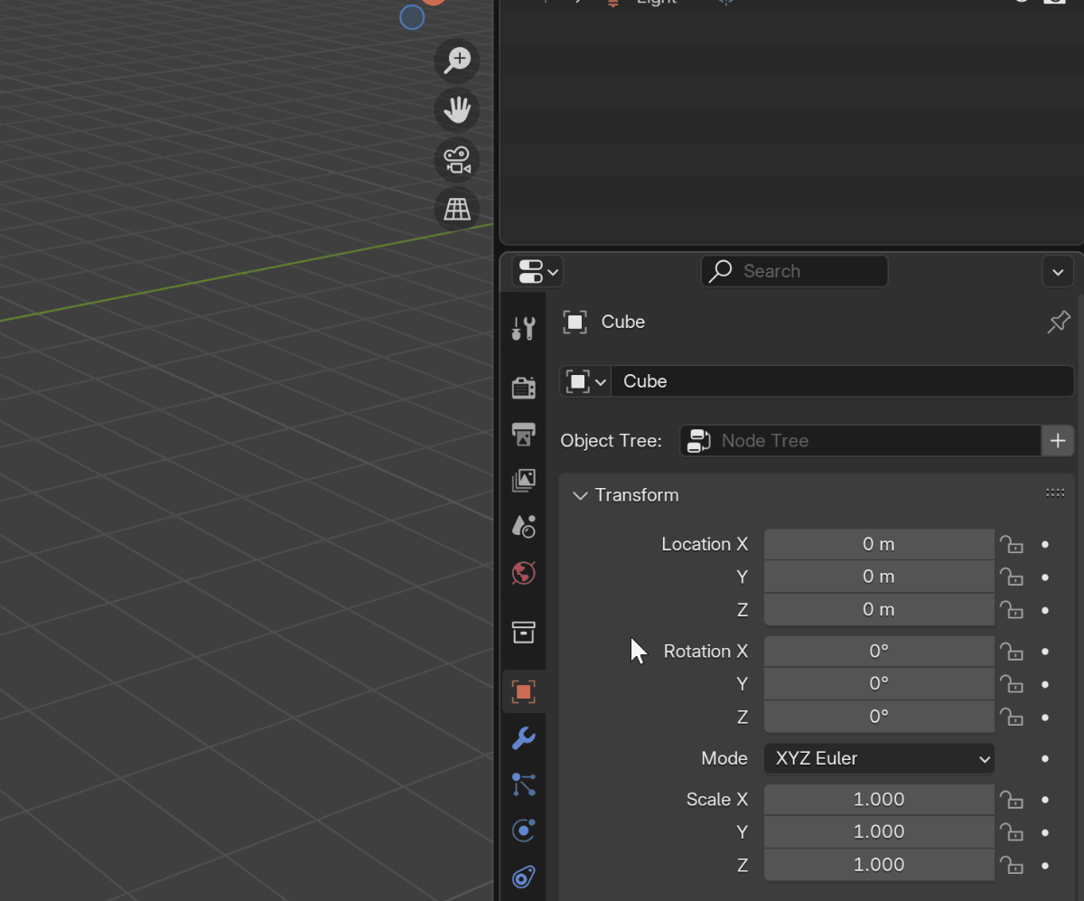This screenshot has width=1084, height=901.
Task: Lock the Scale X value
Action: (1011, 800)
